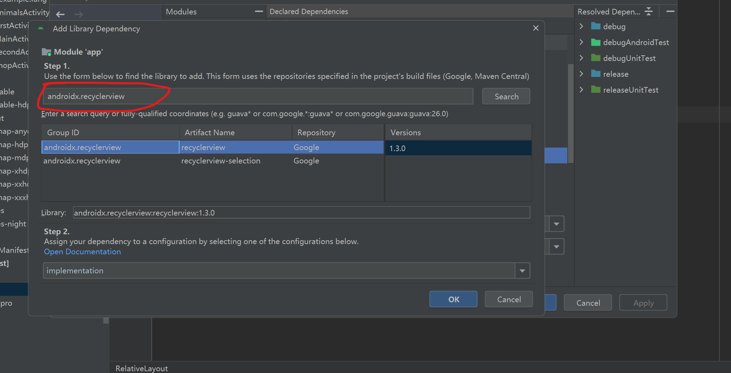Click Cancel in the Project Structure window
This screenshot has height=373, width=731.
[588, 303]
